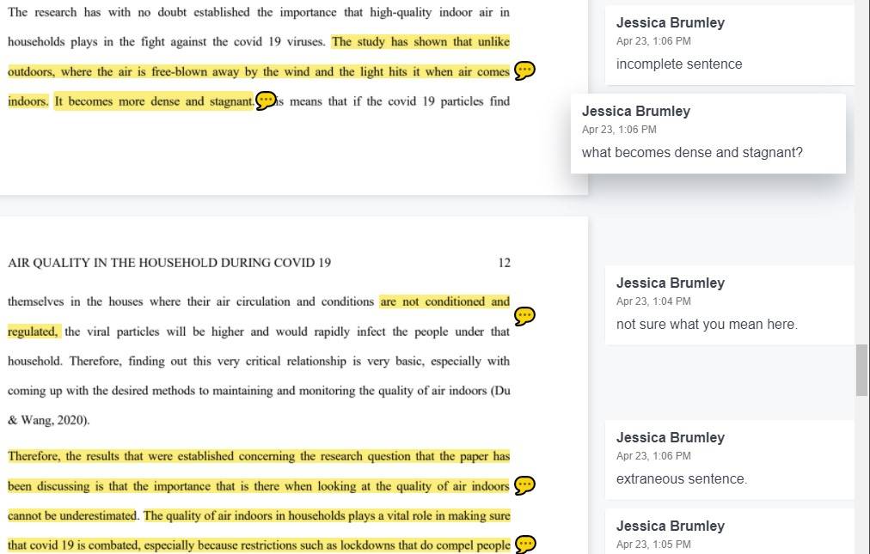Viewport: 870px width, 554px height.
Task: Click page header 'AIR QUALITY IN THE HOUSEHOLD DURING COVID 19'
Action: click(169, 263)
